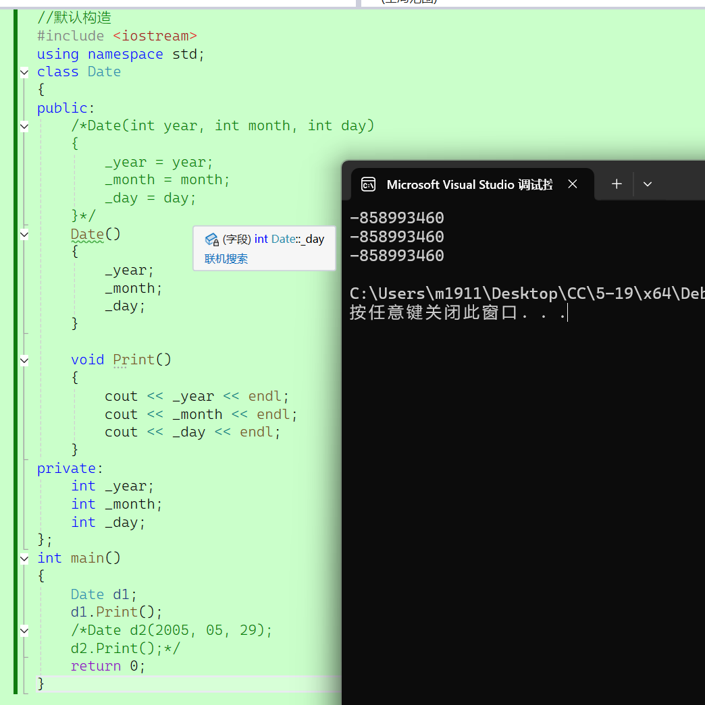Click the 'using namespace std;' line

(x=121, y=54)
